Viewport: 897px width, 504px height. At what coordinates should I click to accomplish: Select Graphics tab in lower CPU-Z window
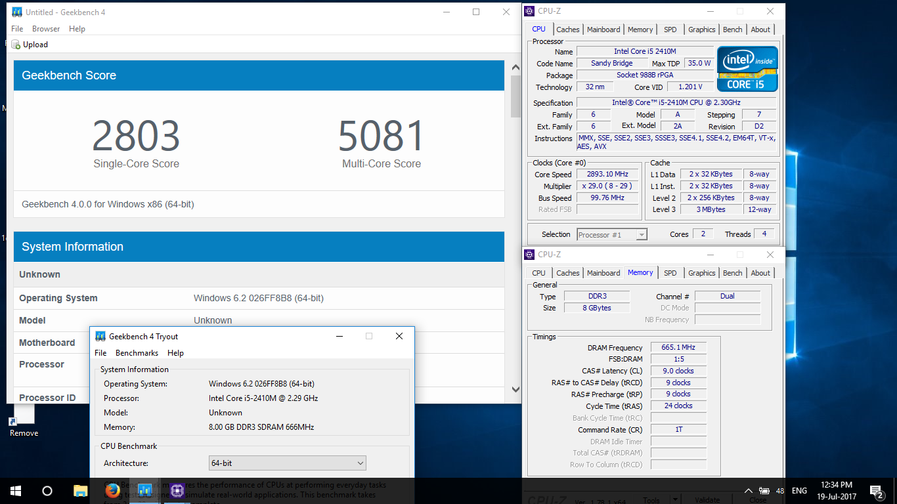tap(701, 273)
